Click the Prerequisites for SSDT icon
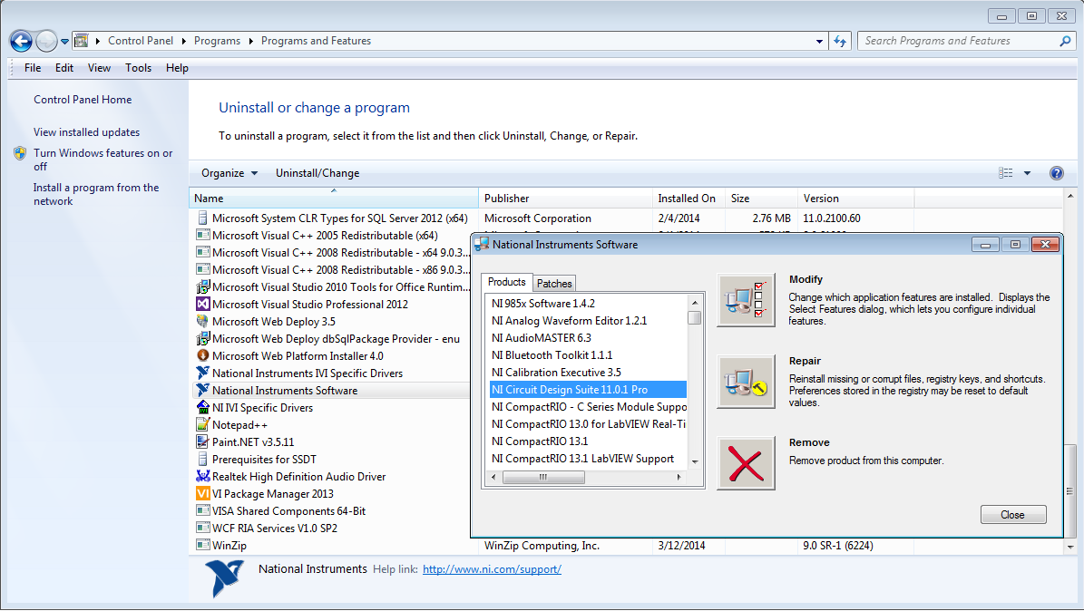Screen dimensions: 1084x611 coord(202,459)
